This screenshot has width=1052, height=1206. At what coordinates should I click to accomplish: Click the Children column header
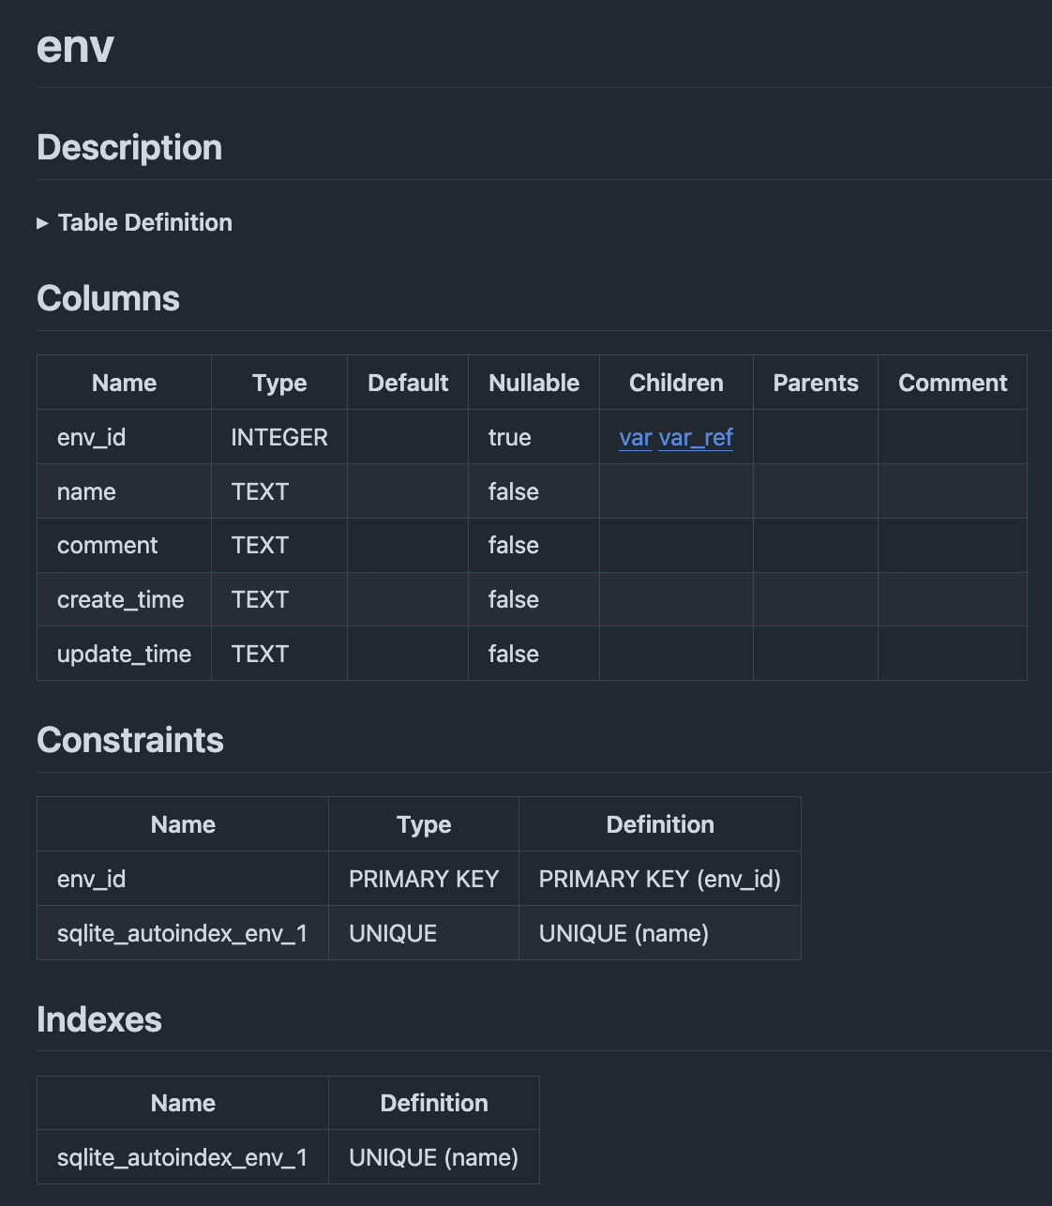click(x=676, y=384)
